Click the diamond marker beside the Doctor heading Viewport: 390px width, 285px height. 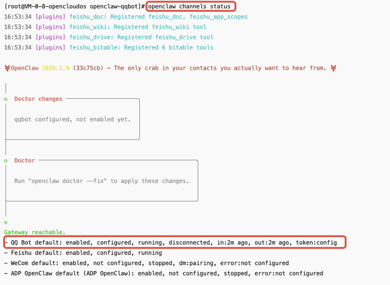click(6, 160)
